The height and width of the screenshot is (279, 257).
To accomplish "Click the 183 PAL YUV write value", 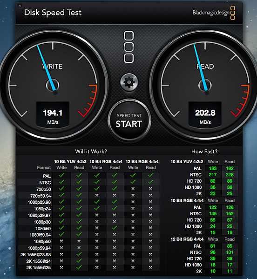I will (213, 168).
